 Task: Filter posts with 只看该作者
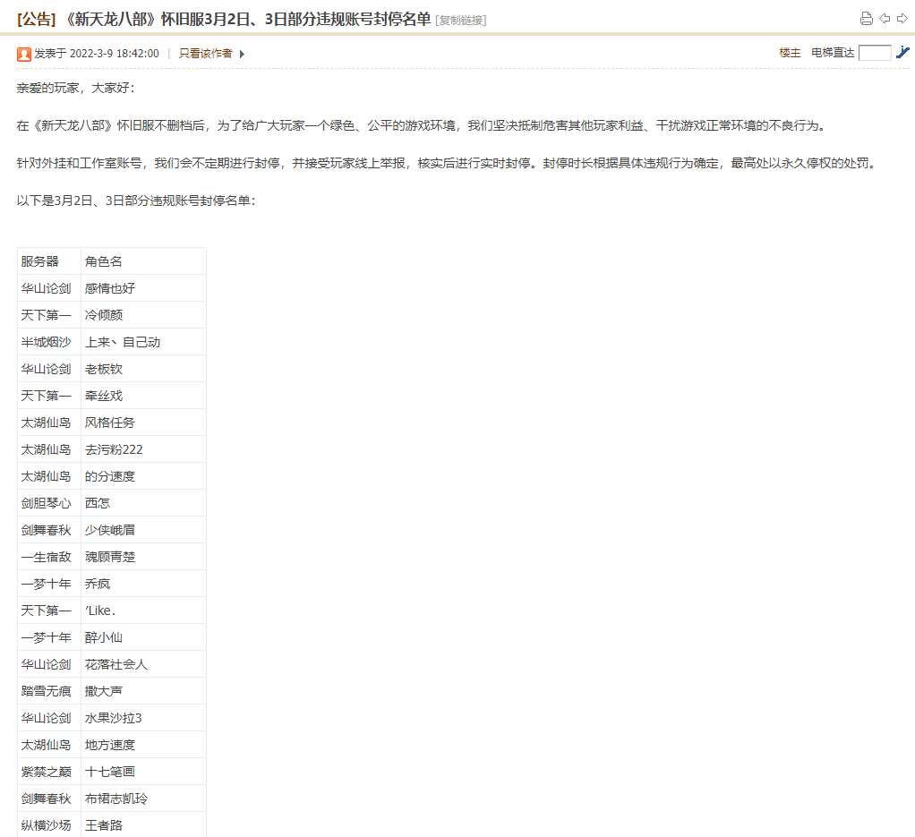pyautogui.click(x=205, y=54)
